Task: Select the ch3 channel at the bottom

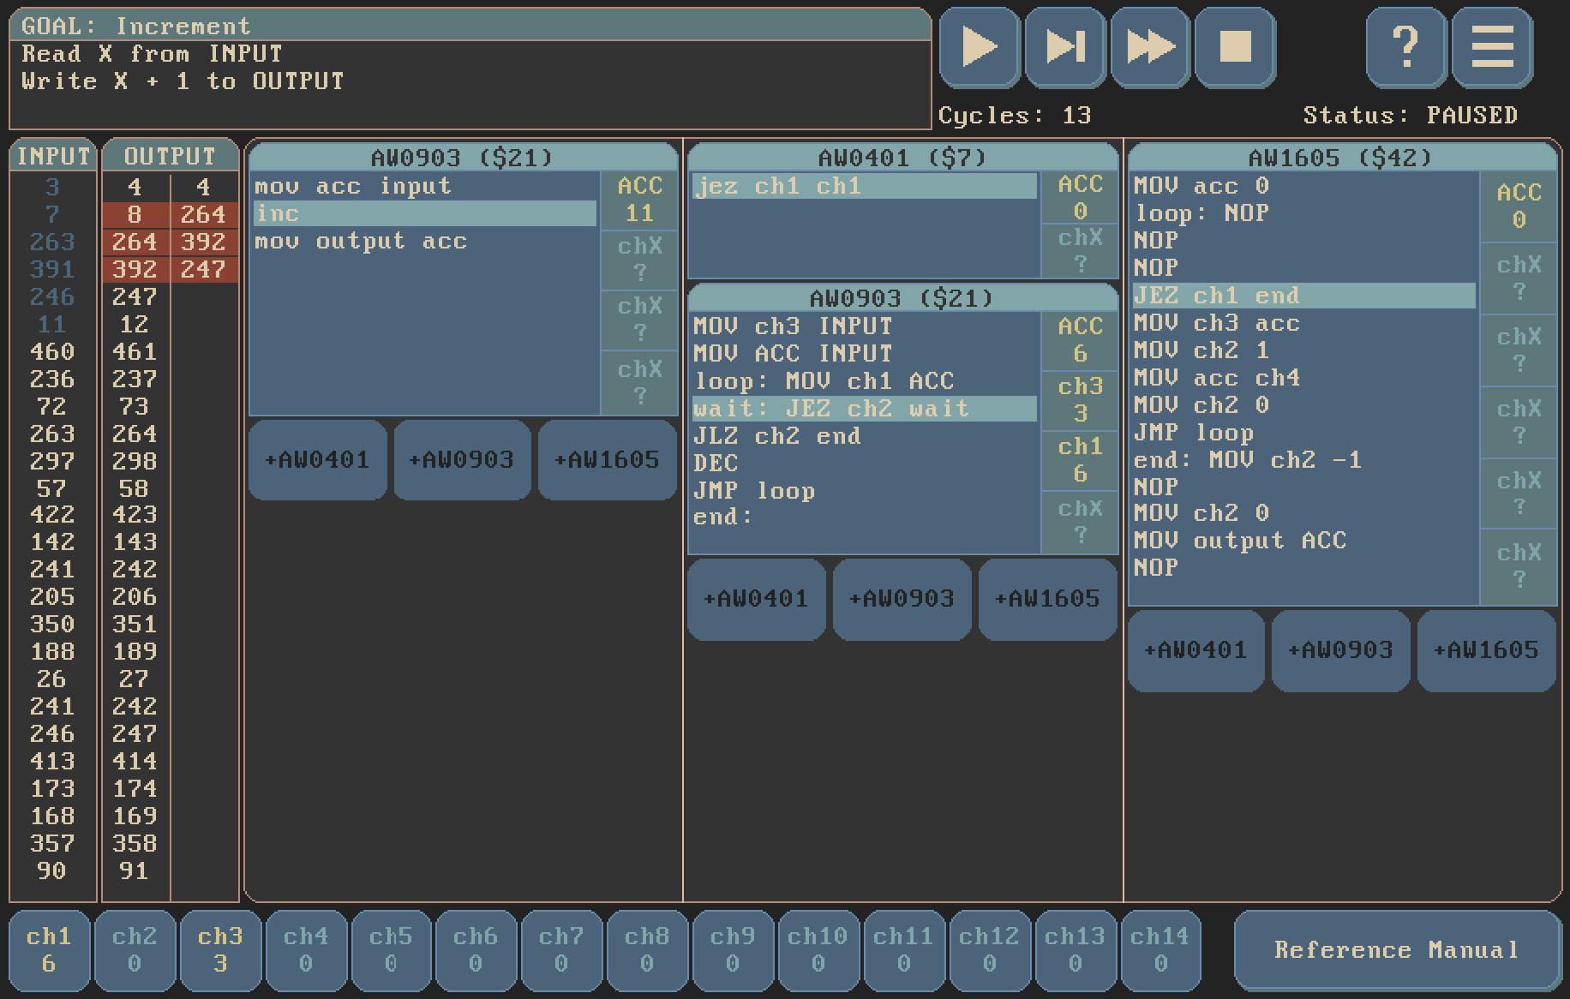Action: coord(220,950)
